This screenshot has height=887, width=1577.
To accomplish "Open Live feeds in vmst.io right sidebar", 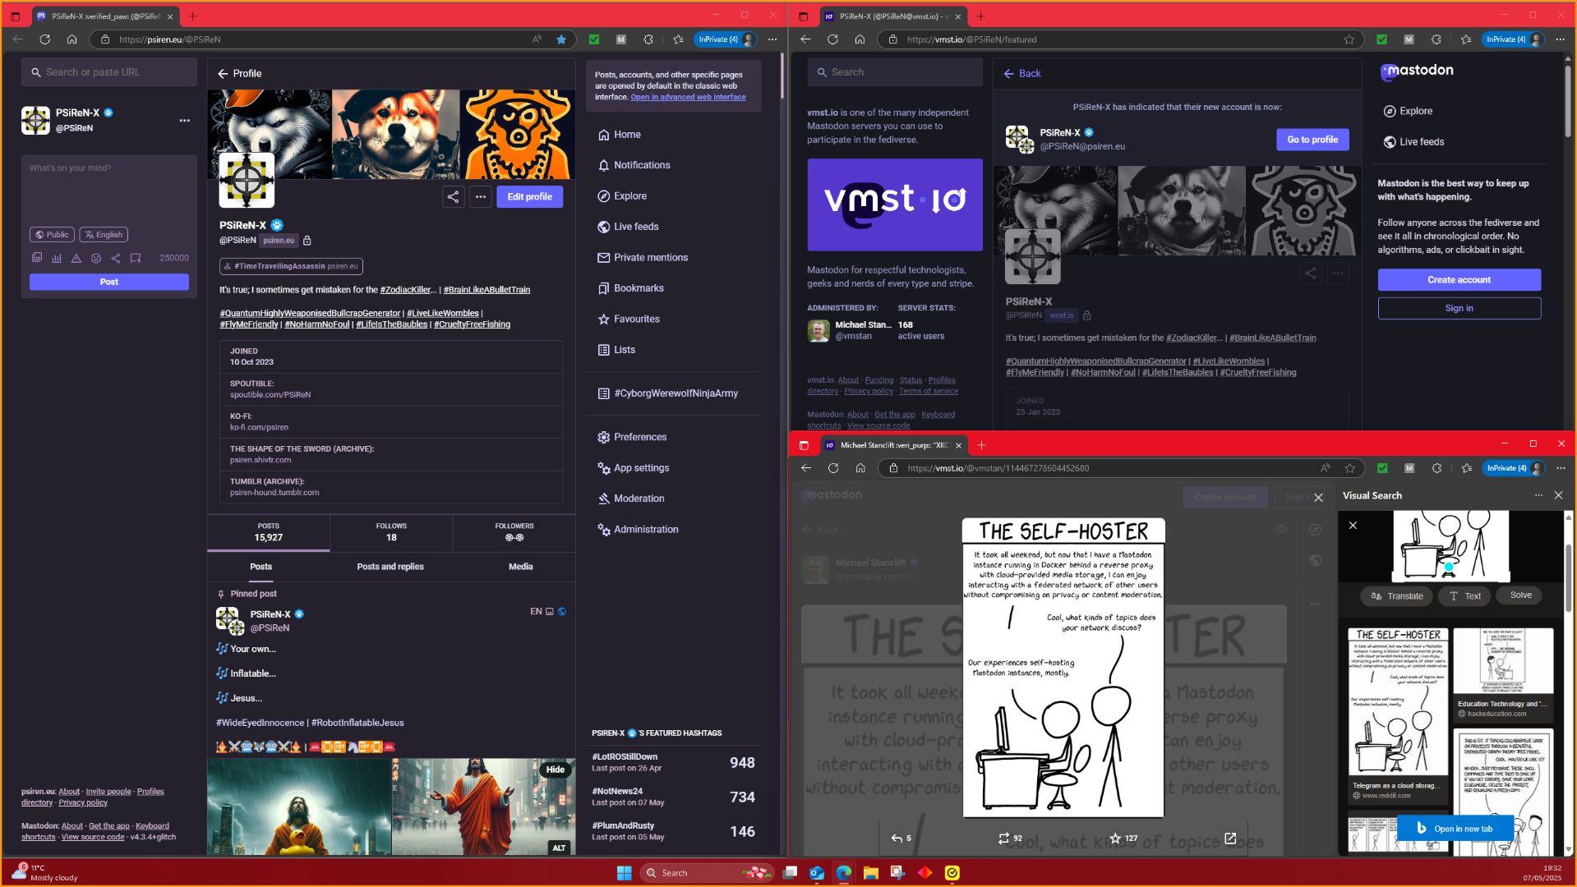I will (1413, 142).
